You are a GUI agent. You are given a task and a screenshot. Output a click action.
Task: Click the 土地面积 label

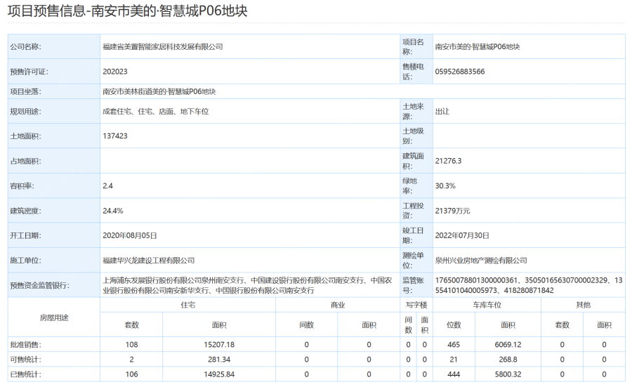click(25, 136)
